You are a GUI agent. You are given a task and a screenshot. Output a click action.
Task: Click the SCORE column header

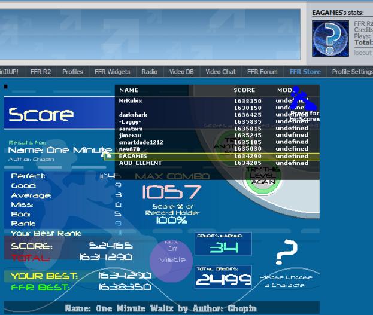tap(244, 90)
